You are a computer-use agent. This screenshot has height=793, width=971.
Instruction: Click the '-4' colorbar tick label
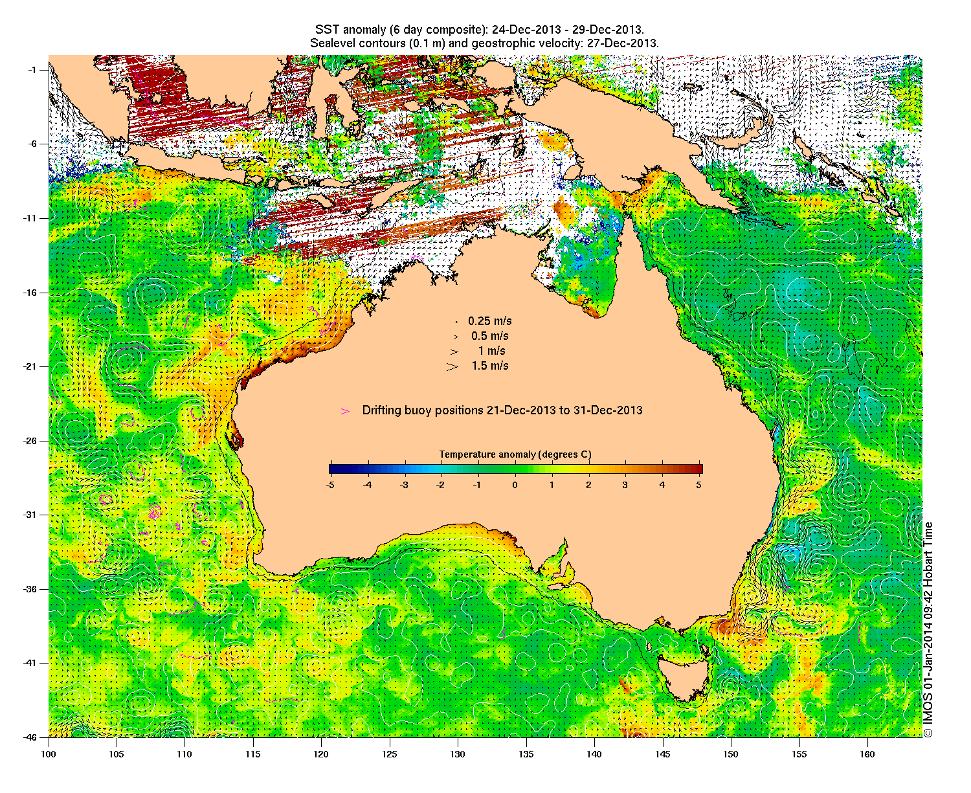coord(367,484)
